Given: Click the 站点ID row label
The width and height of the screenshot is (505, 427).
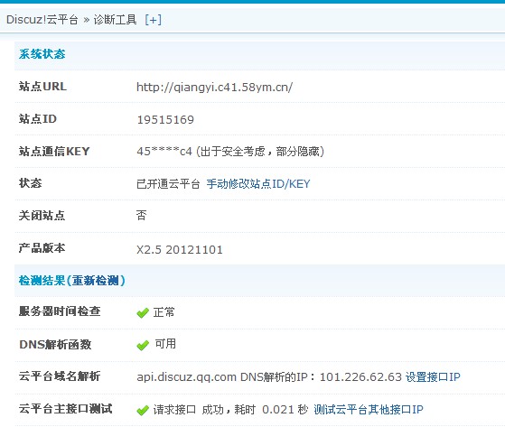Looking at the screenshot, I should (x=38, y=119).
